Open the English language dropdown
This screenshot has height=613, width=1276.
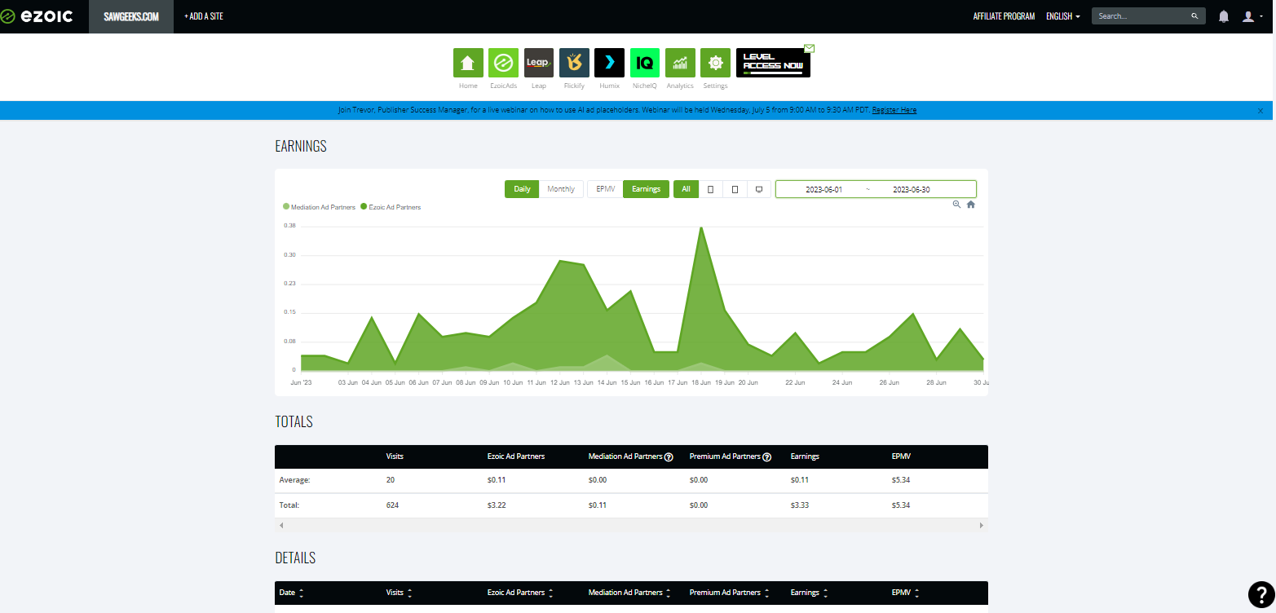[1063, 16]
